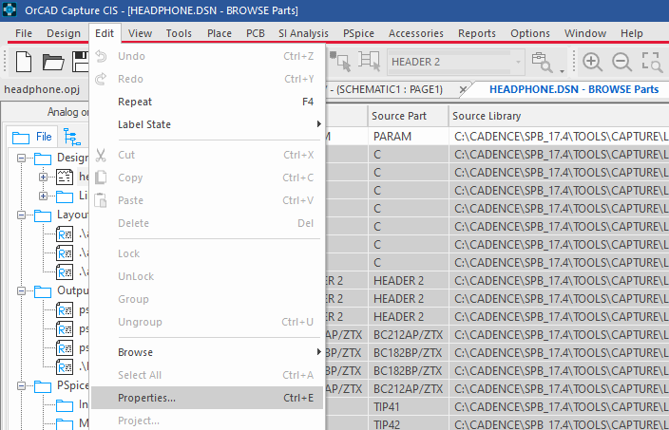The height and width of the screenshot is (430, 669).
Task: Select last report file icon under Outputs
Action: (65, 366)
